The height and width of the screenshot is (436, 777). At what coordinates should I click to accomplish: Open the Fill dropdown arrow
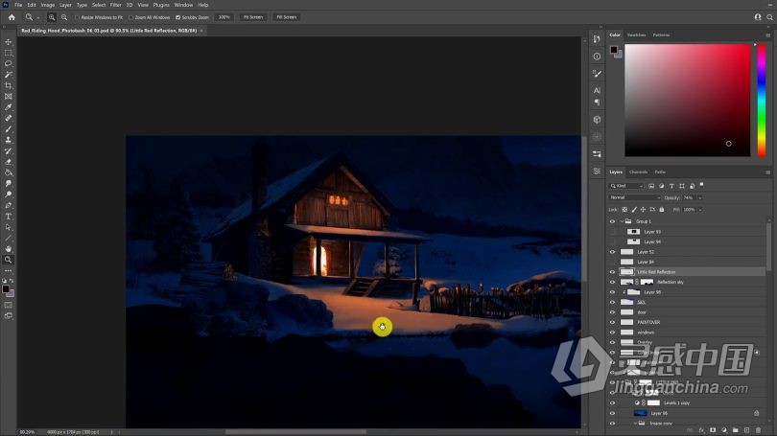point(700,210)
